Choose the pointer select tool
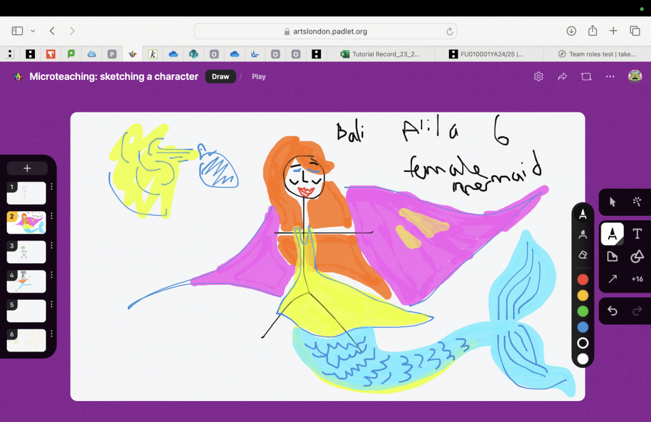This screenshot has height=422, width=651. click(612, 202)
